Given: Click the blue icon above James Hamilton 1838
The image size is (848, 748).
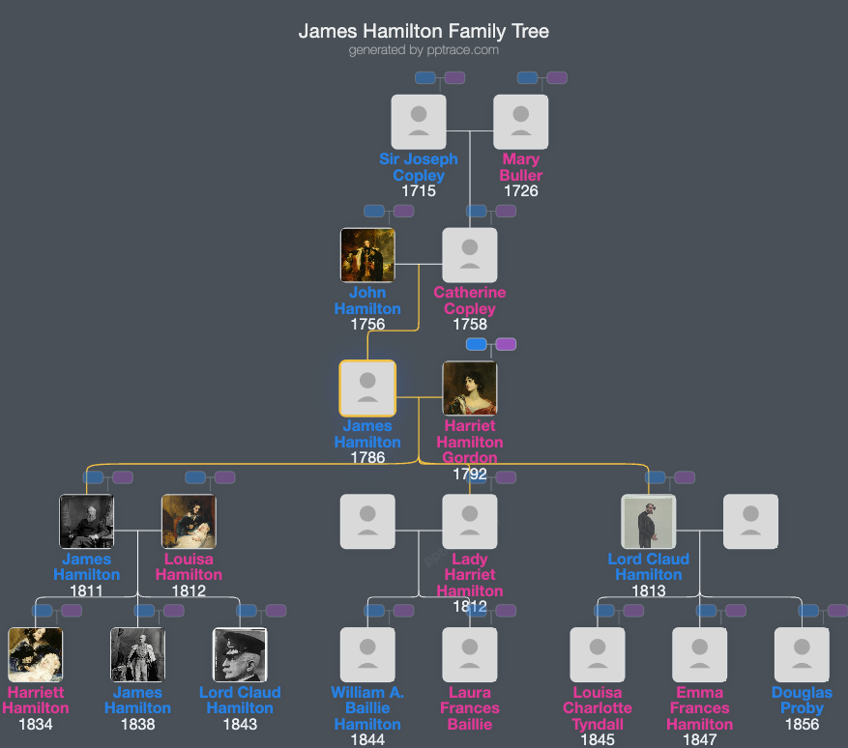Looking at the screenshot, I should (146, 610).
